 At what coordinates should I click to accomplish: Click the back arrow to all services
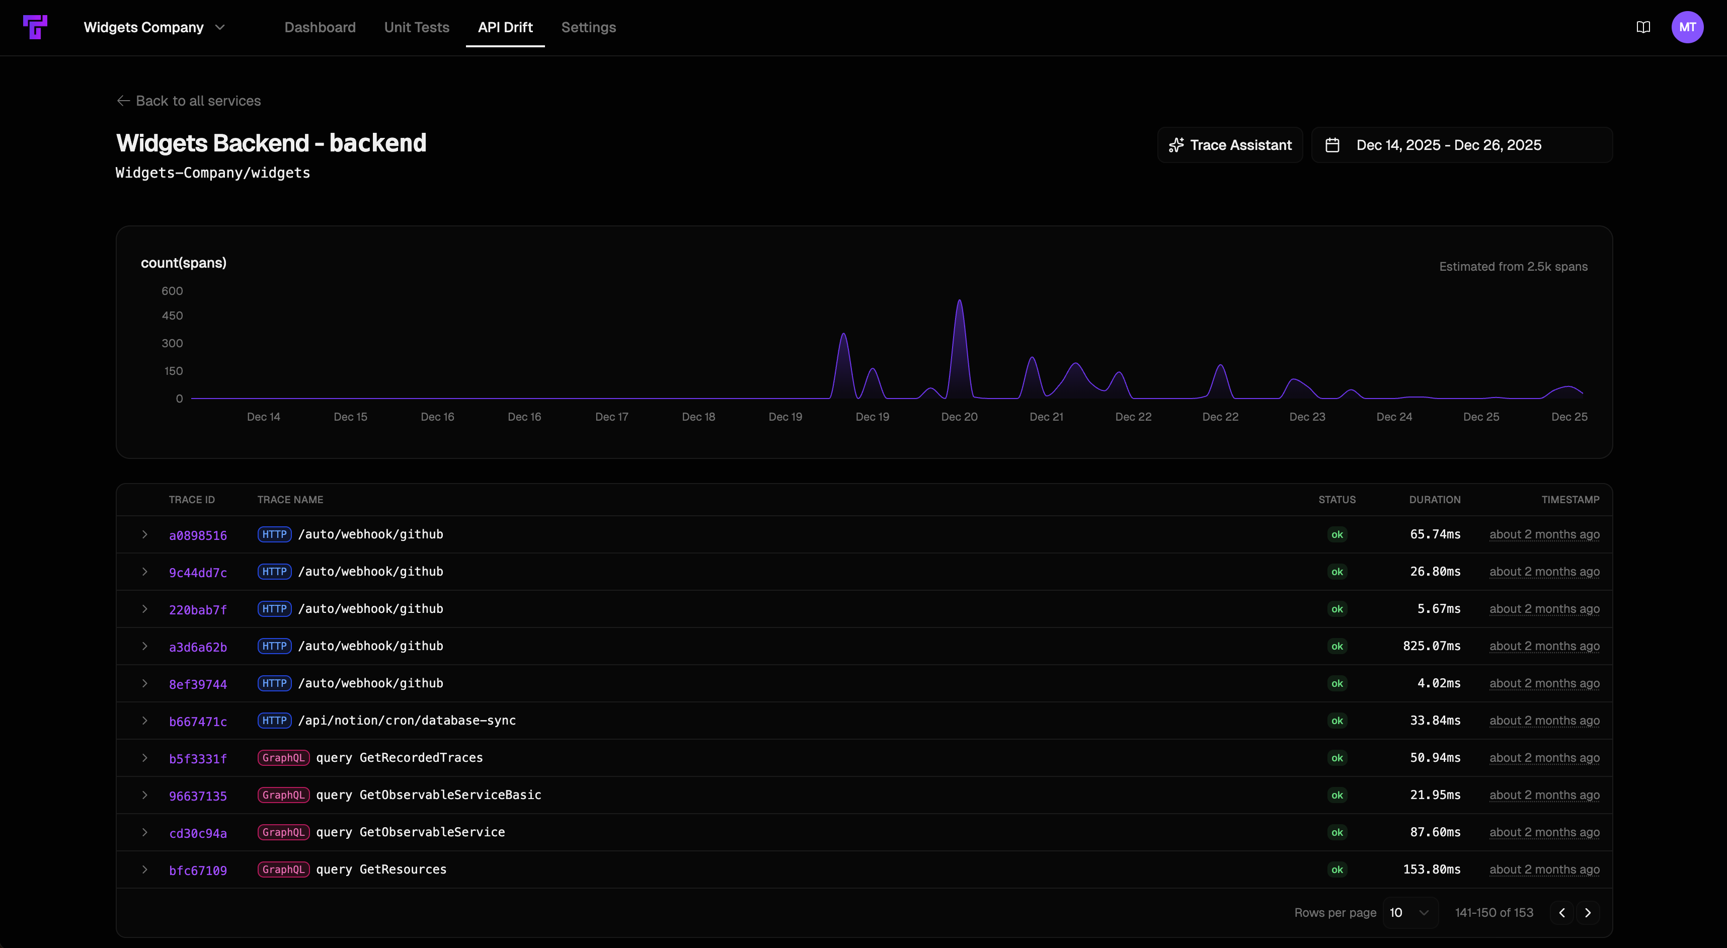(x=123, y=101)
